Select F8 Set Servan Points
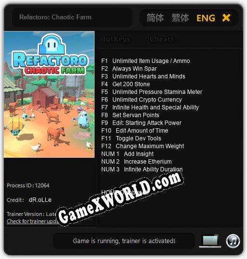Viewport: 247px width, 259px height. 130,115
